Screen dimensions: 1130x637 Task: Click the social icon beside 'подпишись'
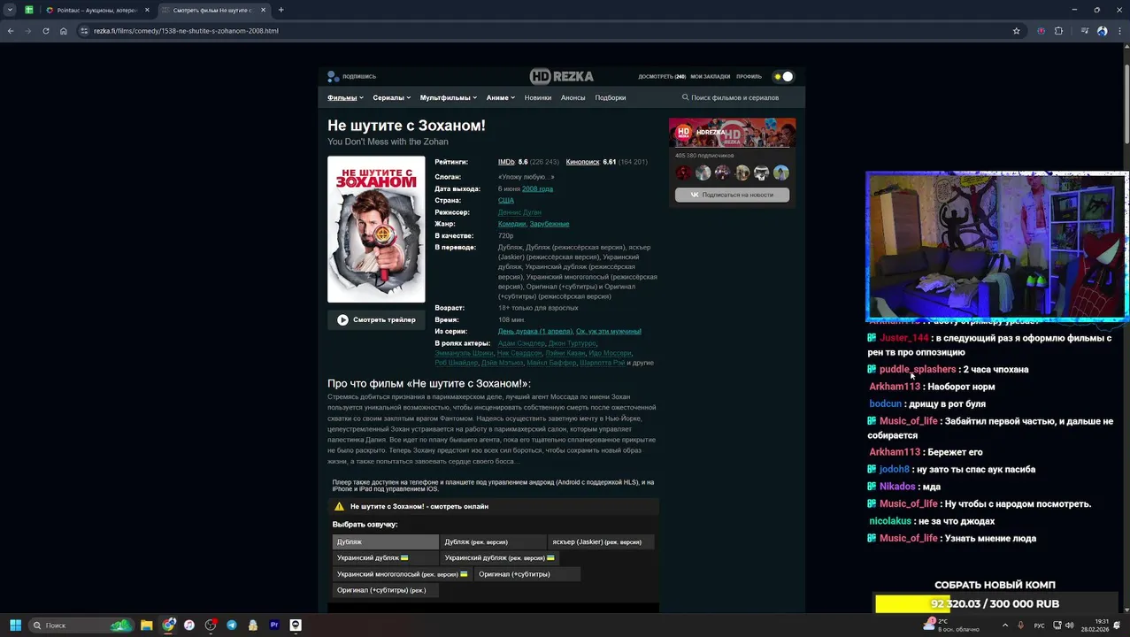333,76
